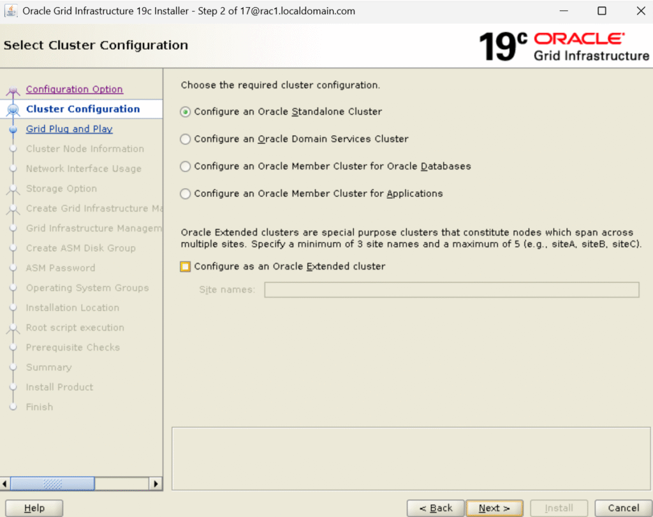
Task: Enable Configure as an Oracle Extended cluster
Action: tap(186, 267)
